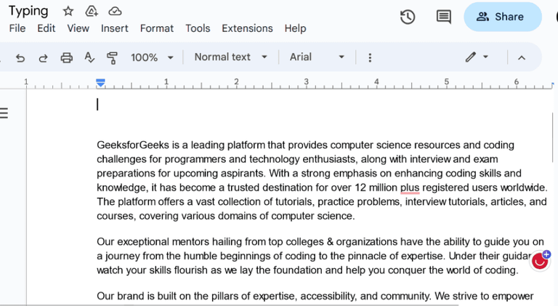Screen dimensions: 558x306
Task: Toggle the paint format tool
Action: pyautogui.click(x=113, y=57)
